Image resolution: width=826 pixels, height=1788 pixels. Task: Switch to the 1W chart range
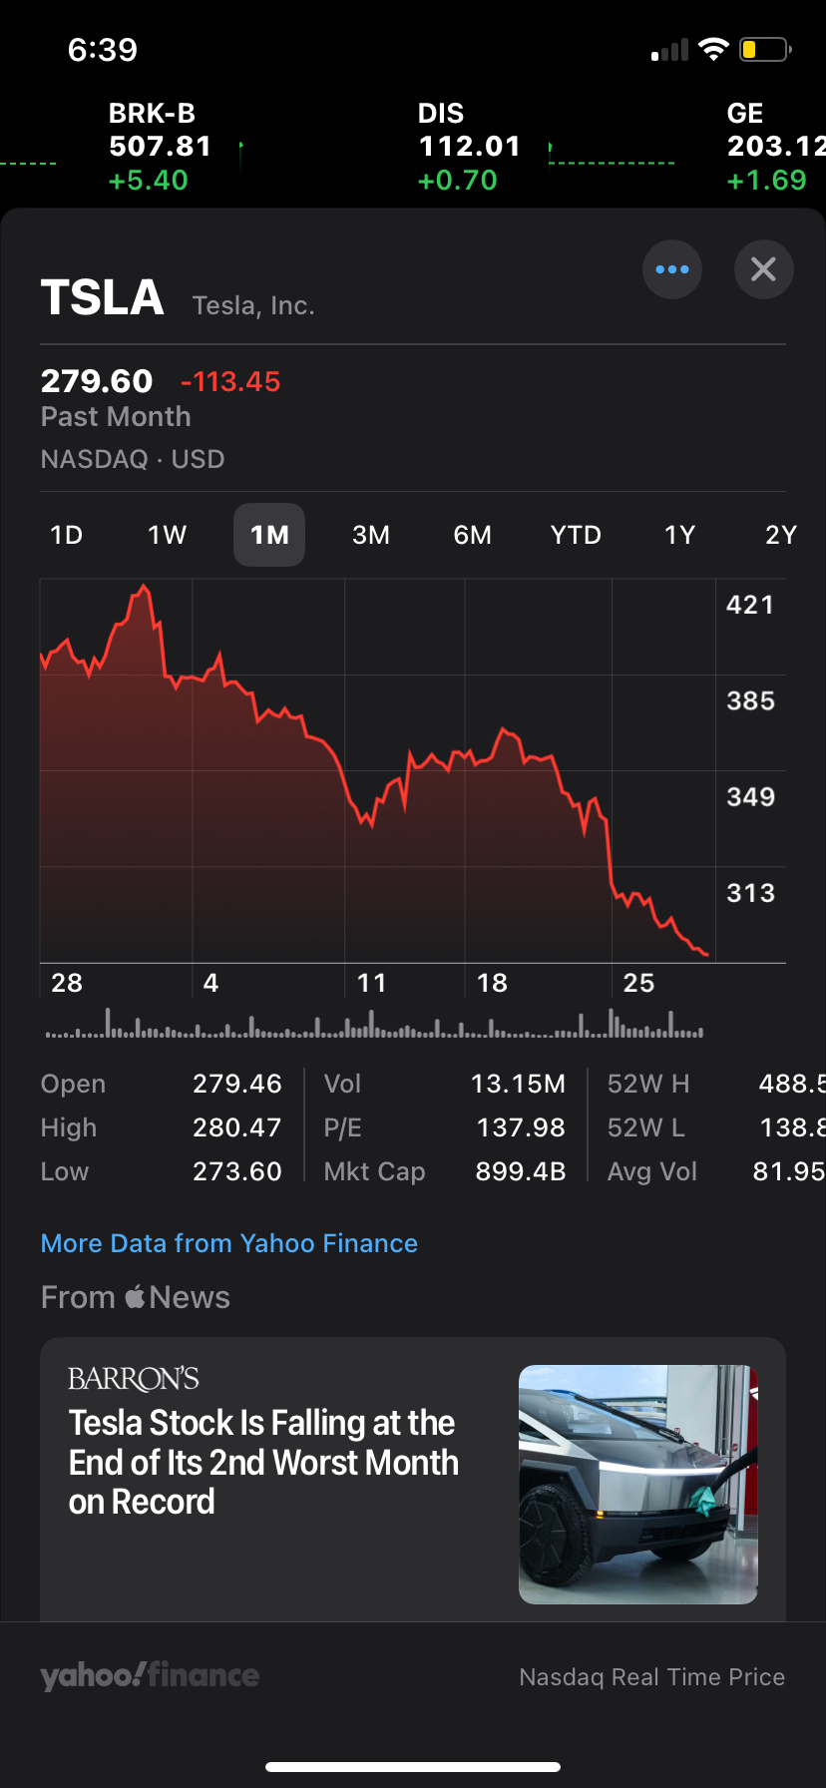click(168, 536)
